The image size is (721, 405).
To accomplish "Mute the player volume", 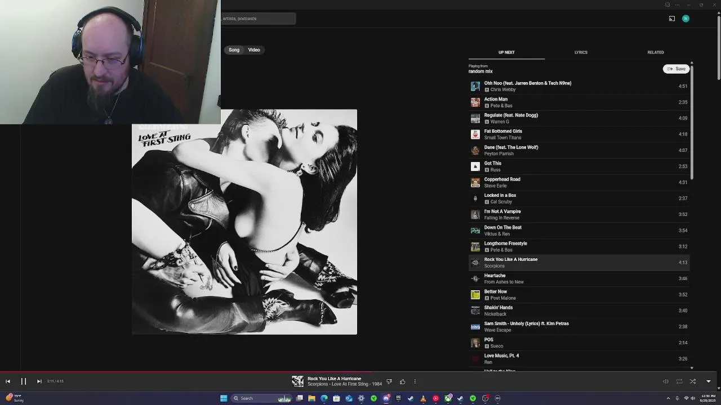I will [x=665, y=381].
